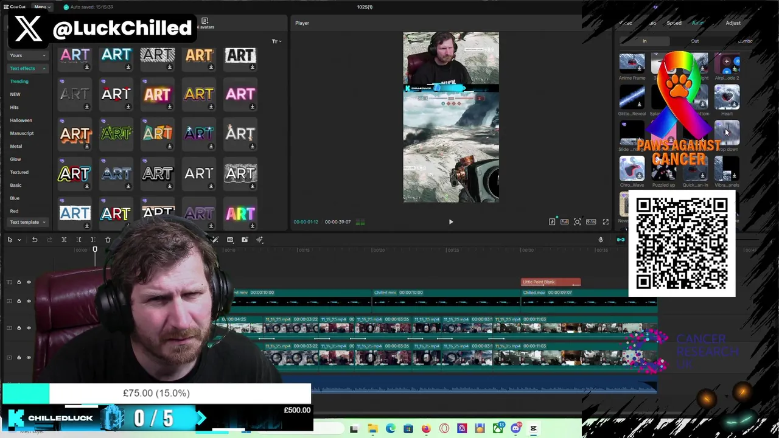Lock the upper 11_15_25.mp4 video track
This screenshot has width=779, height=438.
[x=19, y=328]
